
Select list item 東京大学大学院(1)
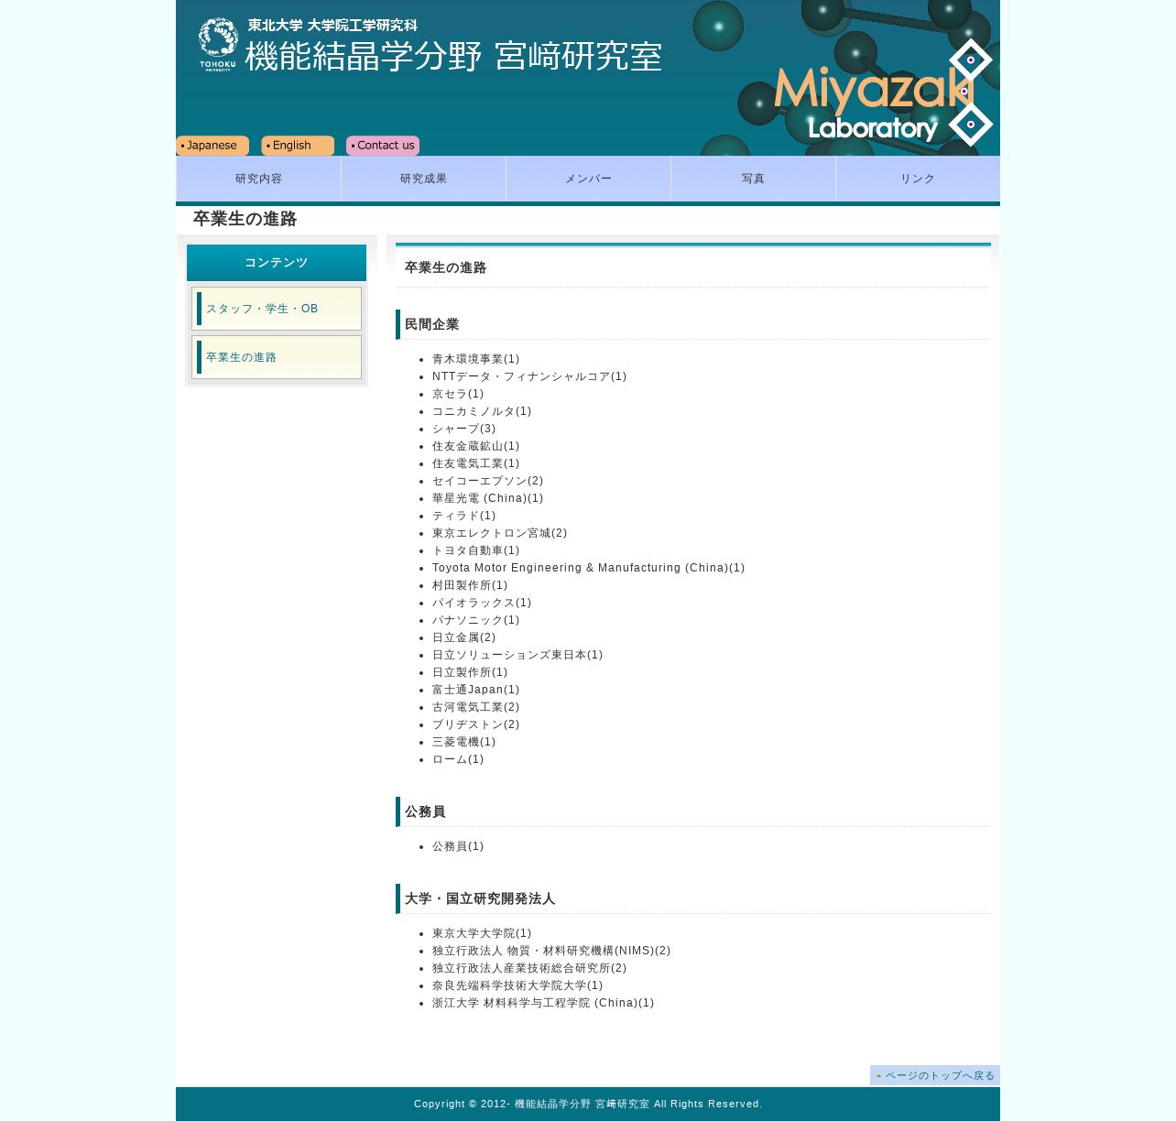point(482,933)
